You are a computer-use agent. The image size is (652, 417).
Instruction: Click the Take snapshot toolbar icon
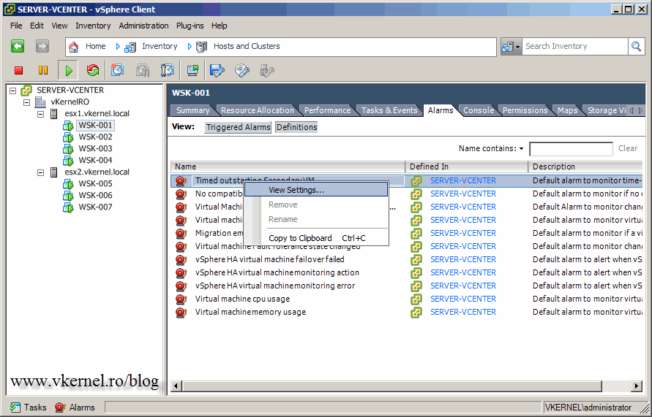[x=117, y=70]
